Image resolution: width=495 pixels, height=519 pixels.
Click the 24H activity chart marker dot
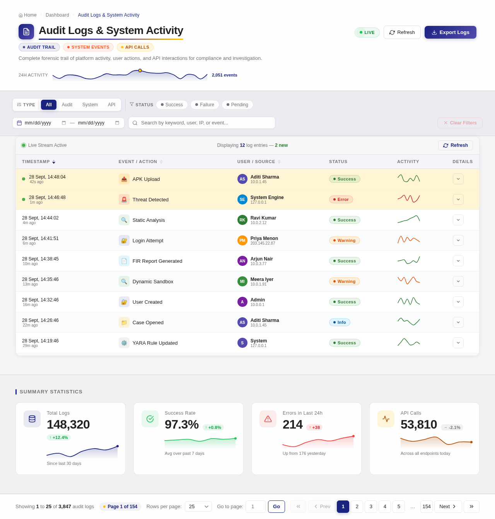(140, 70)
